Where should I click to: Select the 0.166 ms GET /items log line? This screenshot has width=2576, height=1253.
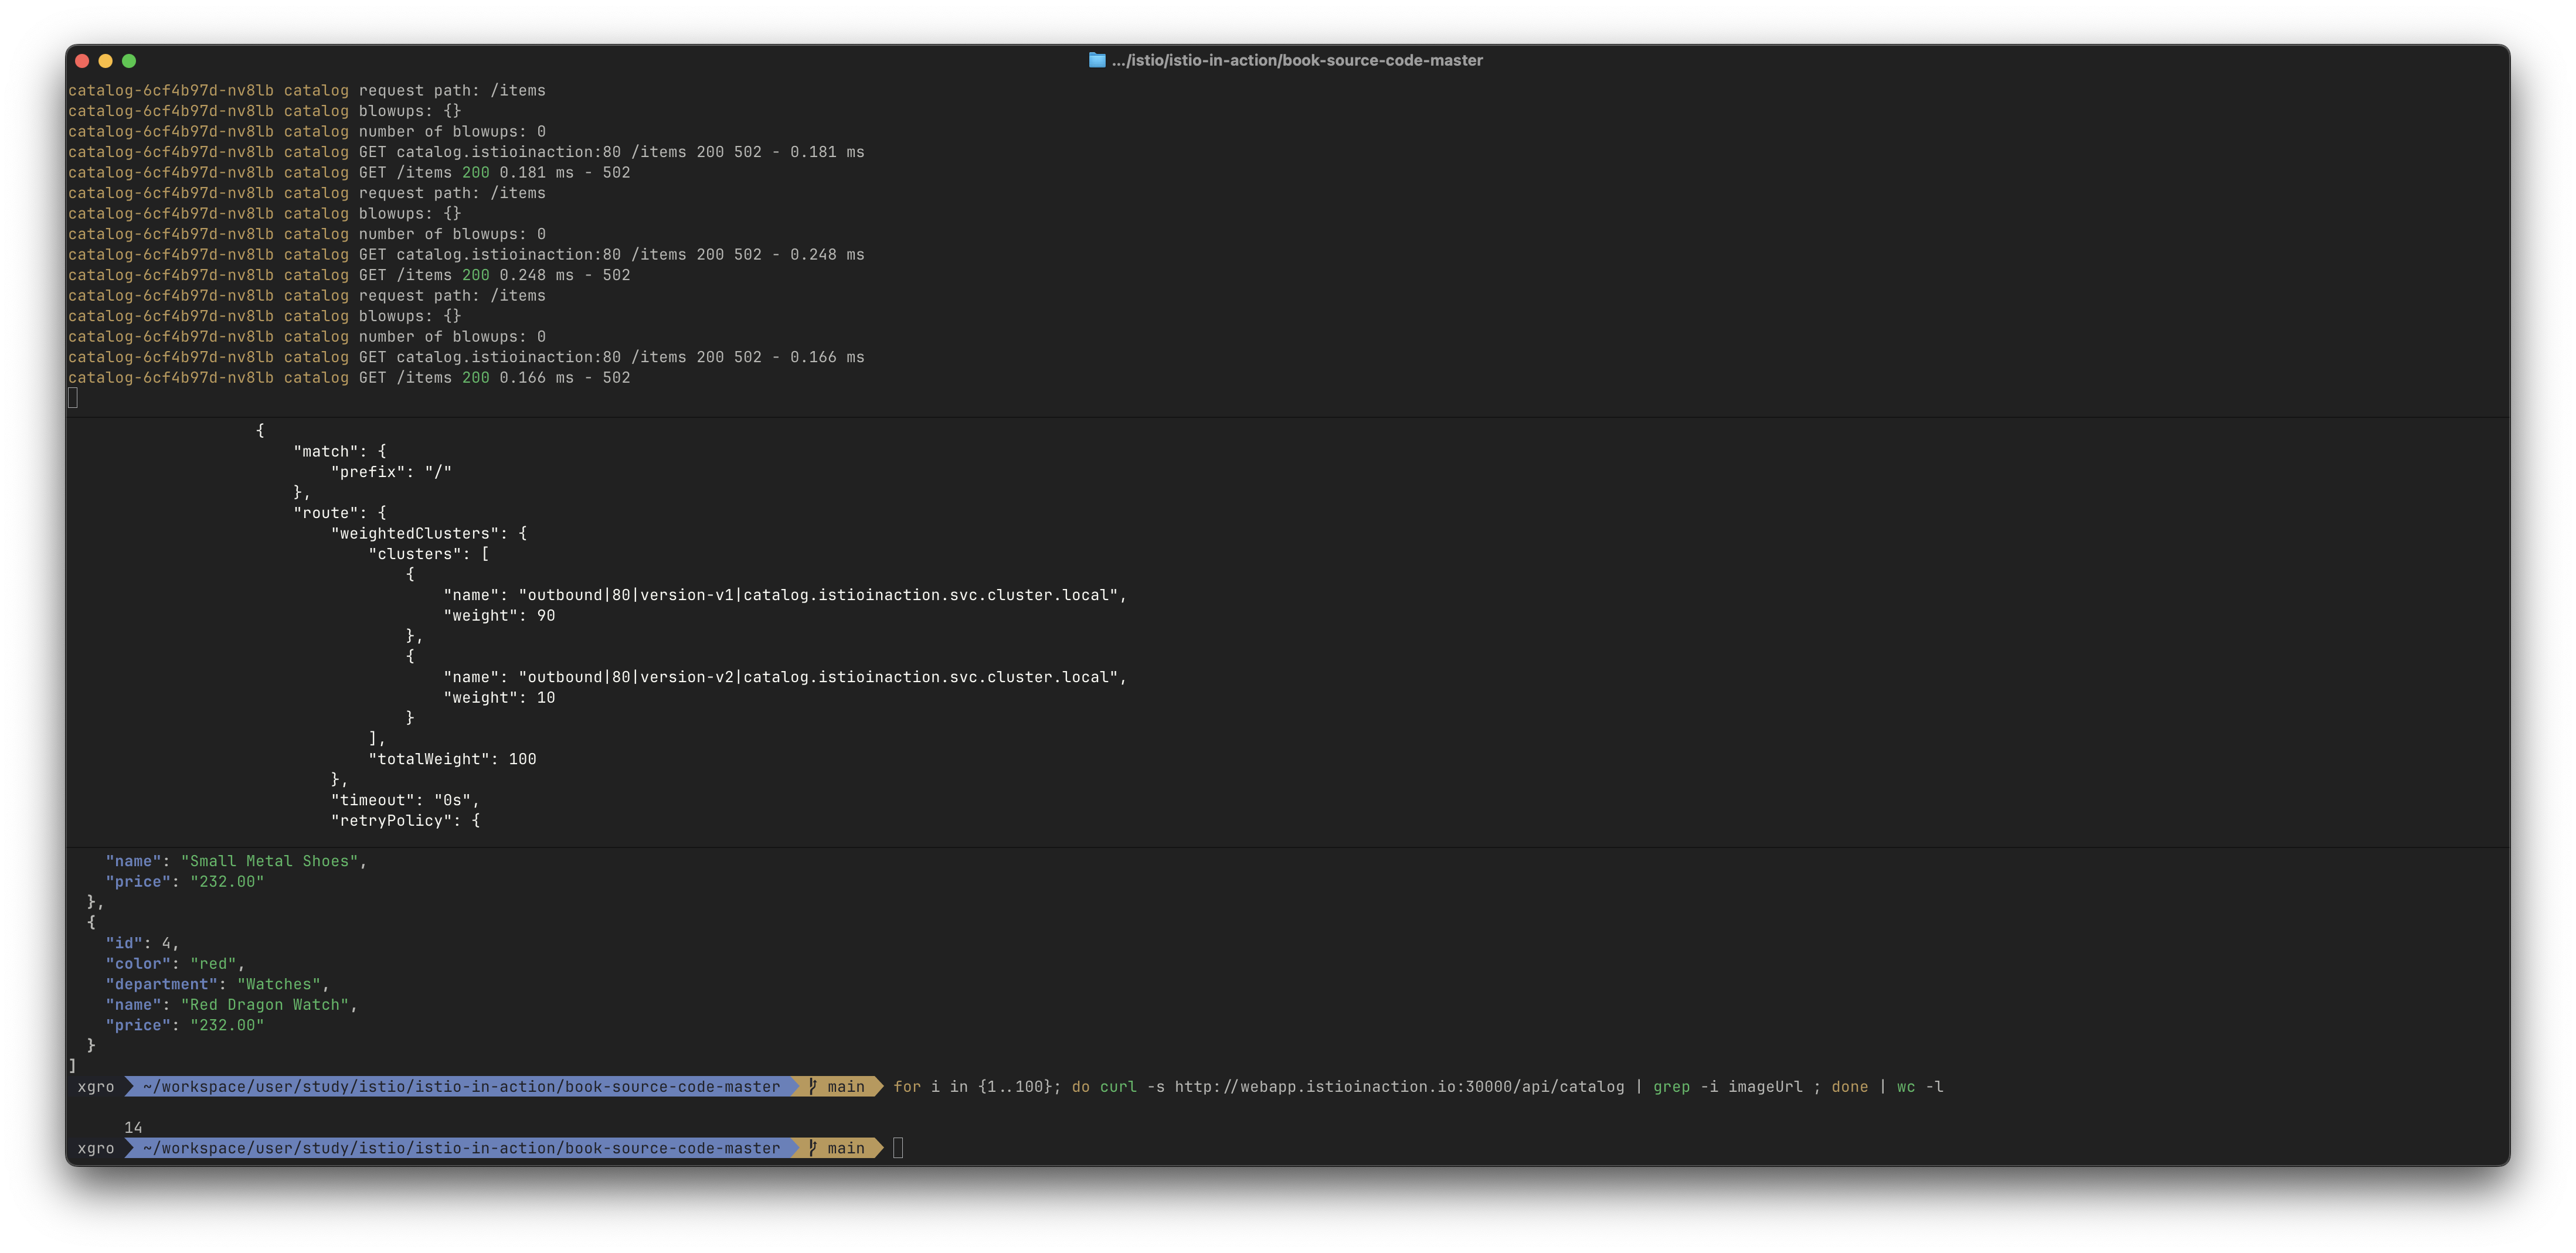(349, 378)
